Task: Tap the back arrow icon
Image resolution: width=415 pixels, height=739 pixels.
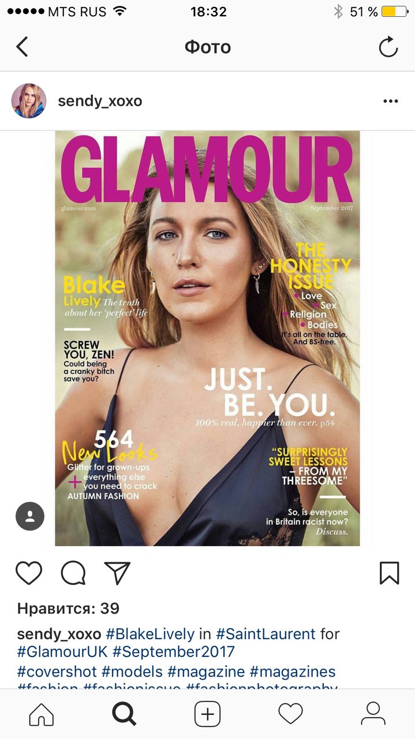Action: [22, 47]
